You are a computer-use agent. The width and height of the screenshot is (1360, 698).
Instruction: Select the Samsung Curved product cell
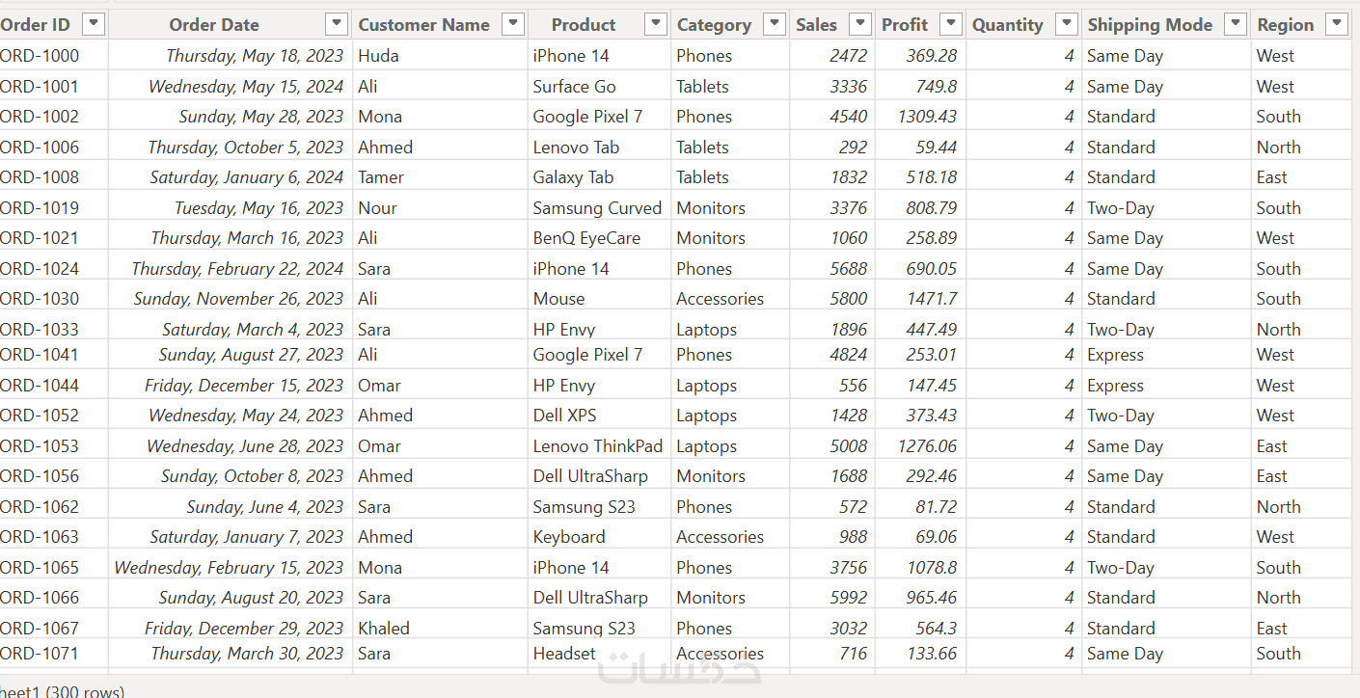pos(597,208)
